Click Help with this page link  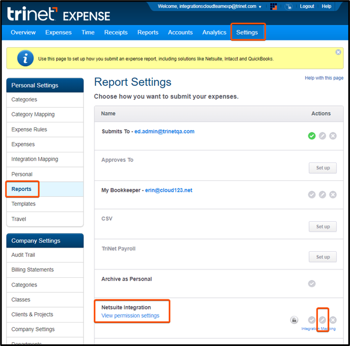[324, 78]
